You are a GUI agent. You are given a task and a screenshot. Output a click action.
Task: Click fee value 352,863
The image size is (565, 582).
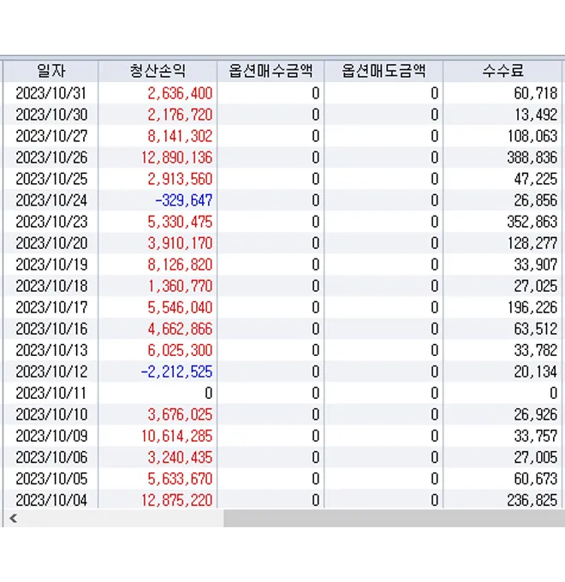click(532, 222)
